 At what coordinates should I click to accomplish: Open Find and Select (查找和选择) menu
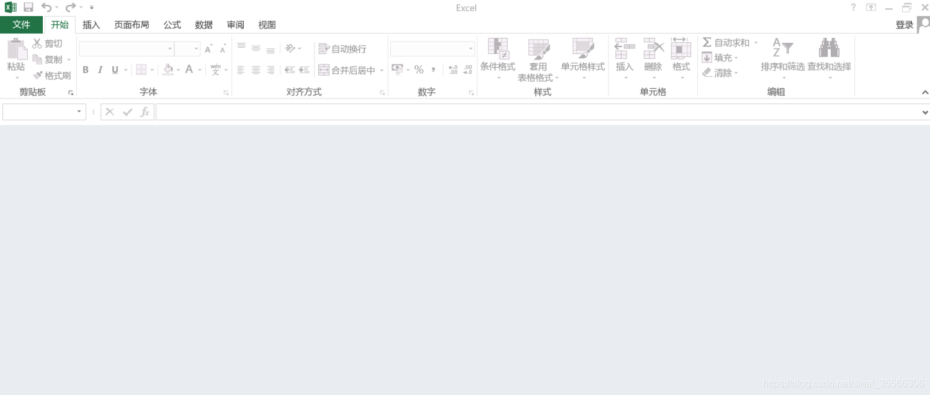click(829, 59)
